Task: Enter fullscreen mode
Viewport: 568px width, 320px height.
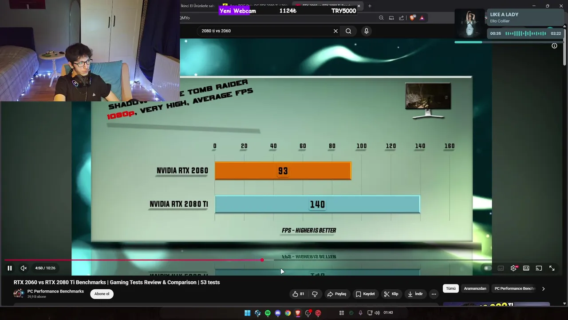Action: pos(552,268)
